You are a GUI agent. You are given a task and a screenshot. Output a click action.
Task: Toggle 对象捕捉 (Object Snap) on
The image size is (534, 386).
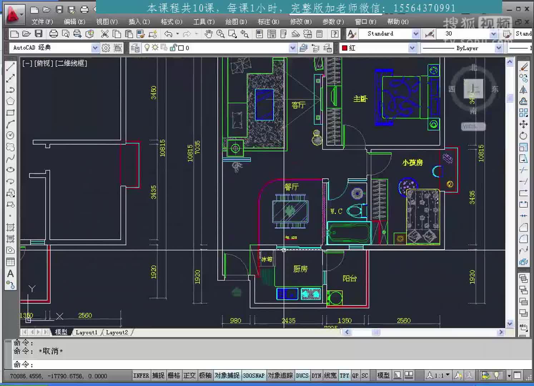click(227, 376)
